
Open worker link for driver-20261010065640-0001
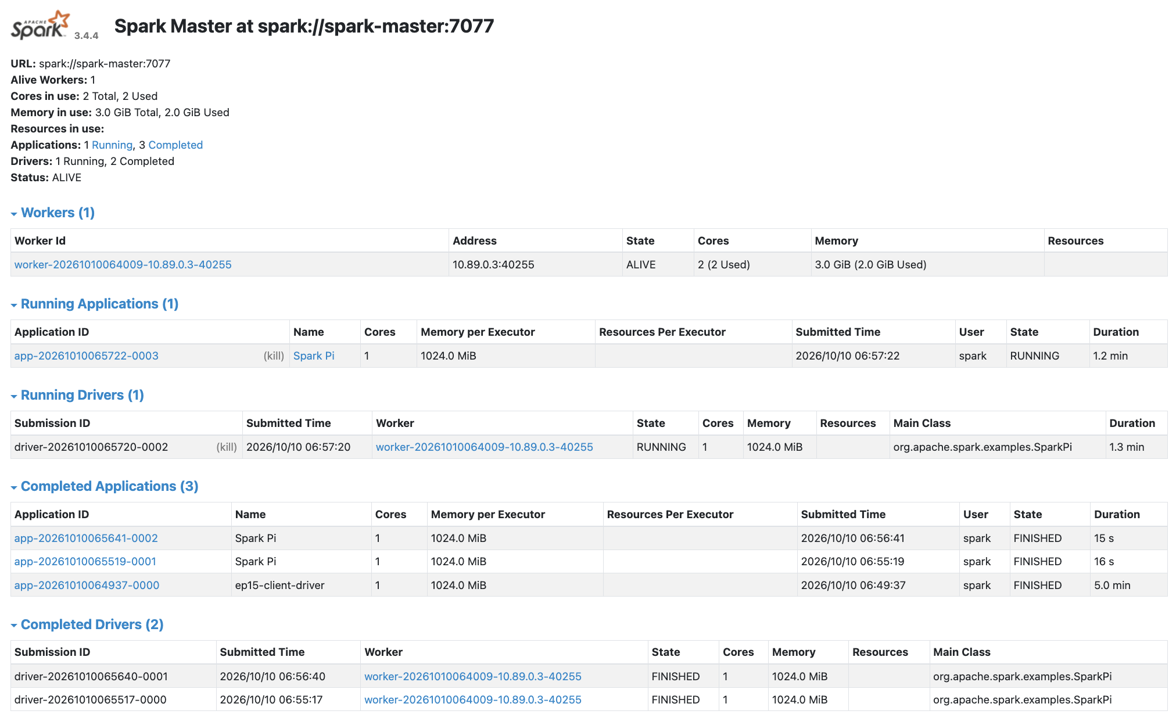473,676
